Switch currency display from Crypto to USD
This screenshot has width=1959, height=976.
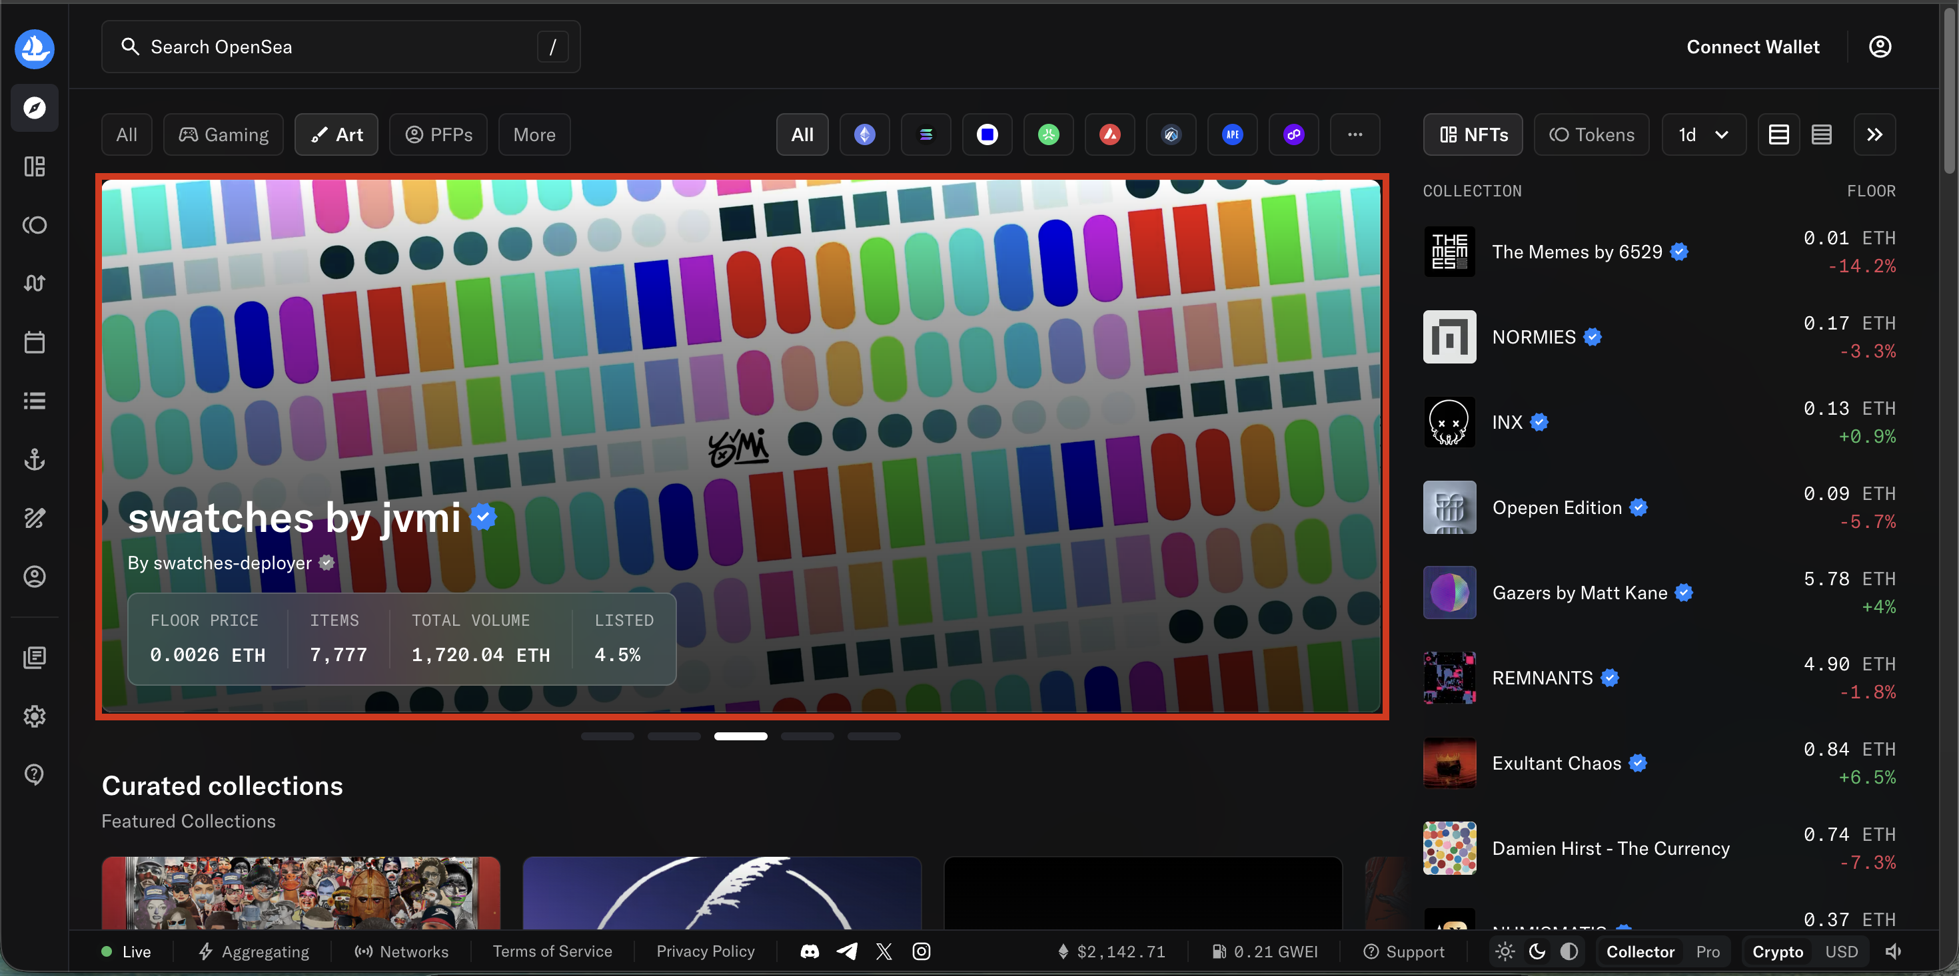(1842, 951)
